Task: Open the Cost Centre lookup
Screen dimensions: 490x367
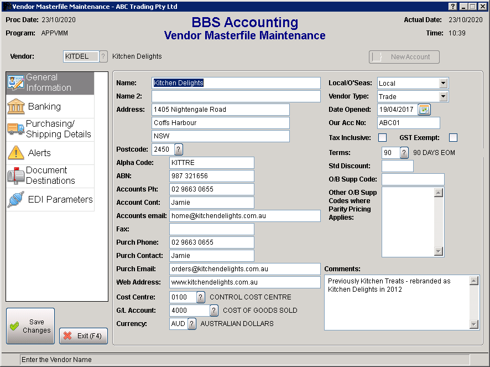Action: (x=201, y=297)
